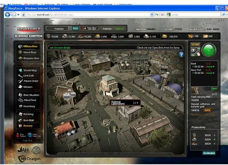
Task: Click the oil resource icon
Action: click(49, 36)
